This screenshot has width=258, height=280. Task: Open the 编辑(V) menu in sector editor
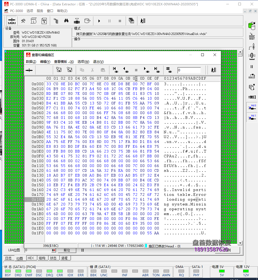(45, 62)
